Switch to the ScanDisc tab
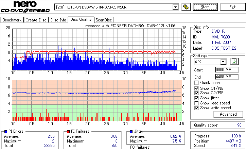This screenshot has height=150, width=246. [104, 20]
